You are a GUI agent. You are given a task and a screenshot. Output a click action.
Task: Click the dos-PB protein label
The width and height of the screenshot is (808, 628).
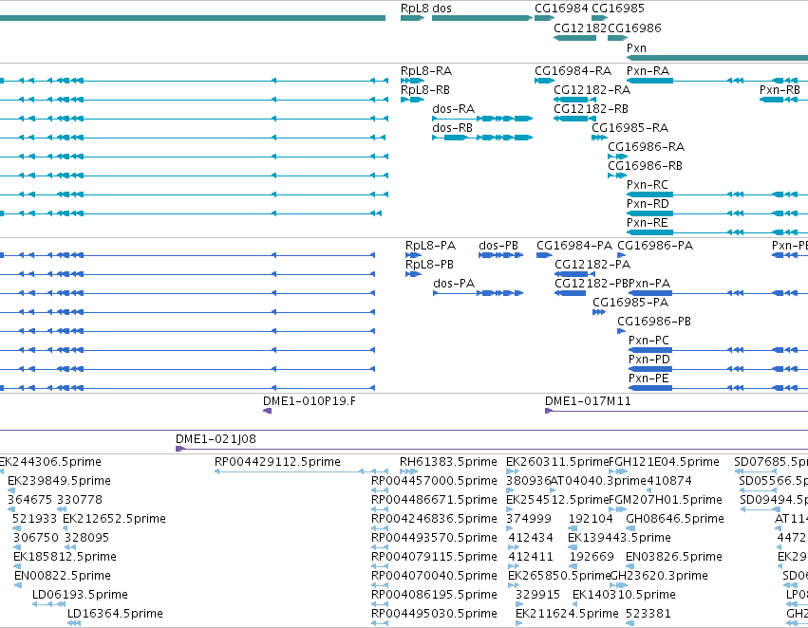coord(498,246)
